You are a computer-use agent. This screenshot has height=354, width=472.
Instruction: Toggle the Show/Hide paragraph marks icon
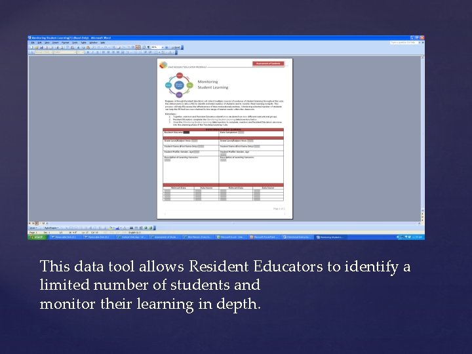pyautogui.click(x=148, y=47)
